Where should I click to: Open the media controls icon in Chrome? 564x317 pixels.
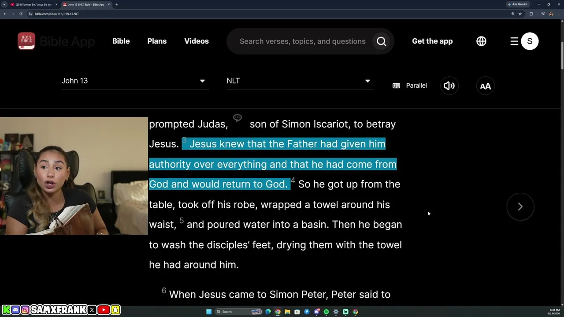click(543, 14)
